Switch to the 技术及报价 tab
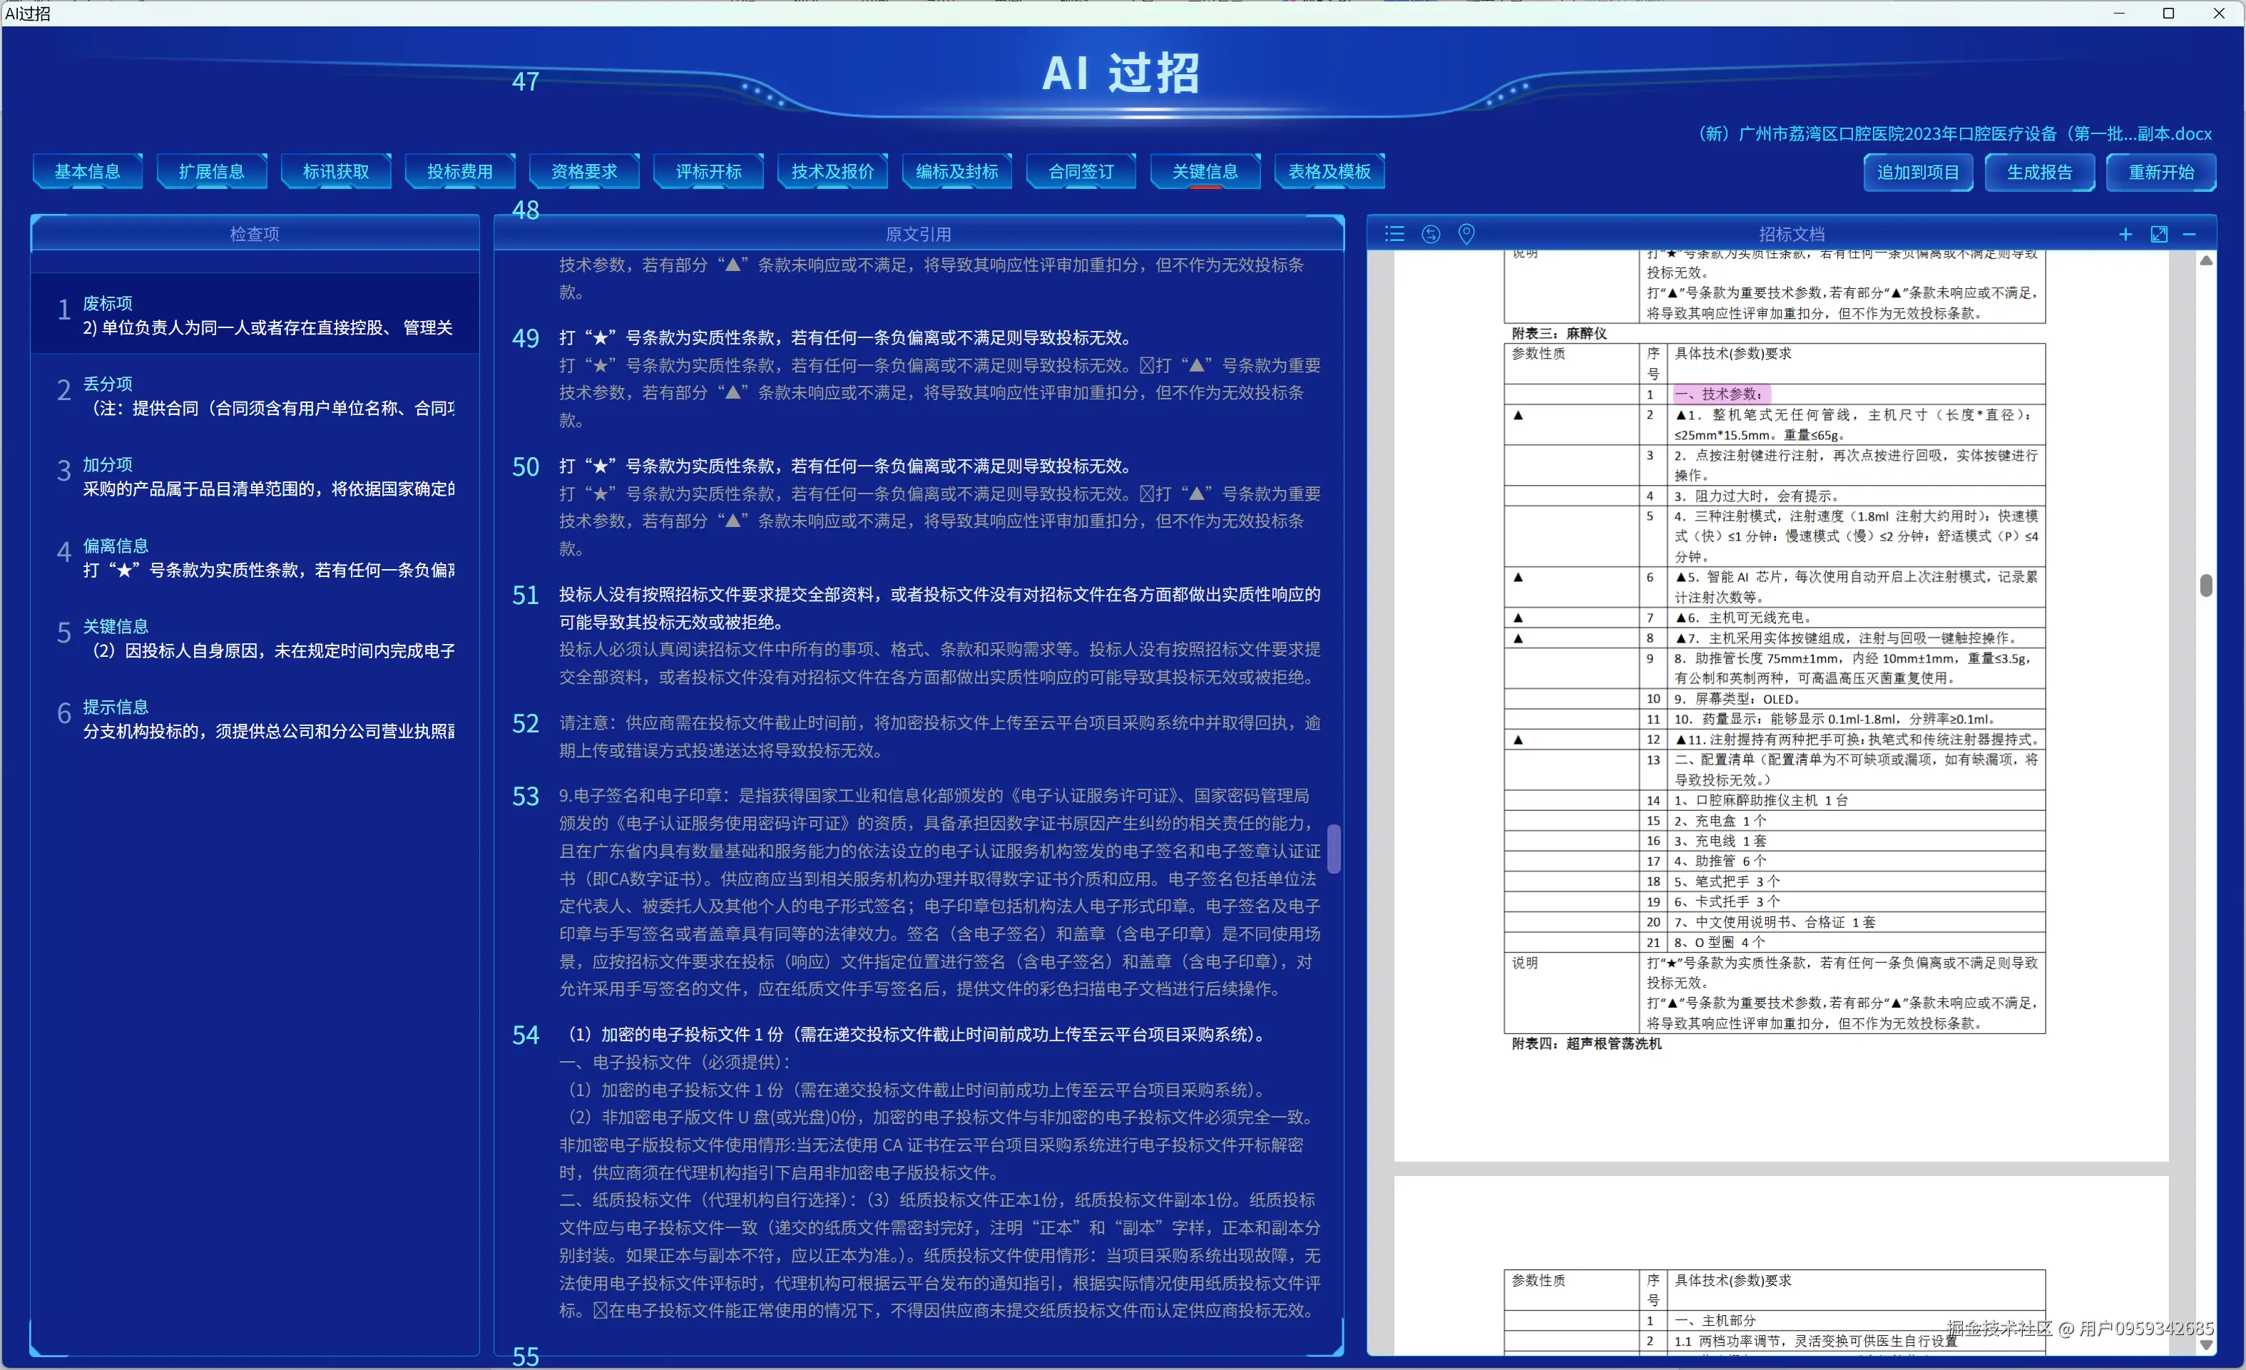The image size is (2246, 1370). pyautogui.click(x=832, y=170)
